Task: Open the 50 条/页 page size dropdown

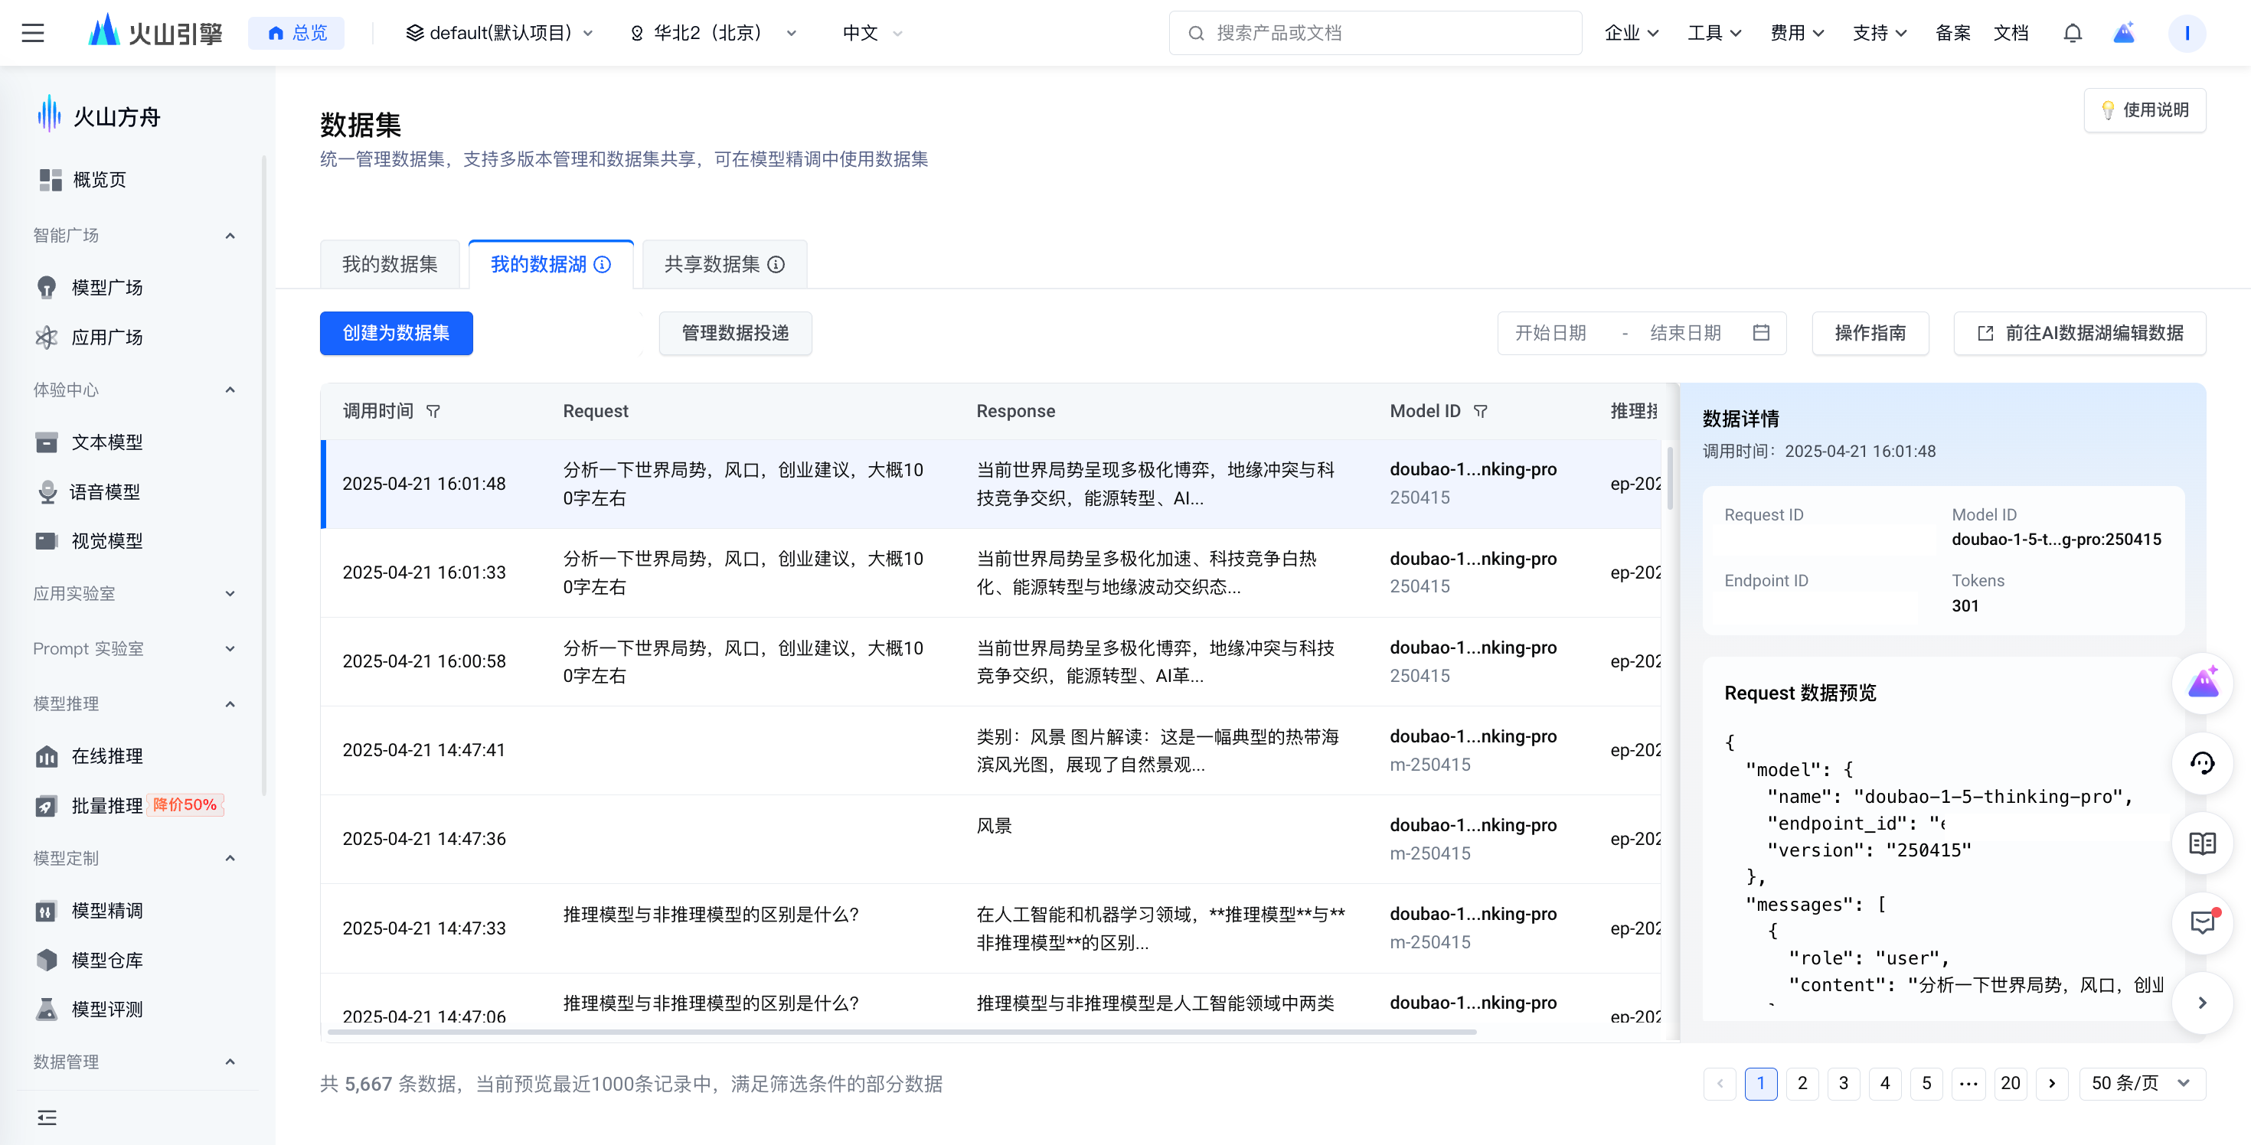Action: click(2141, 1083)
